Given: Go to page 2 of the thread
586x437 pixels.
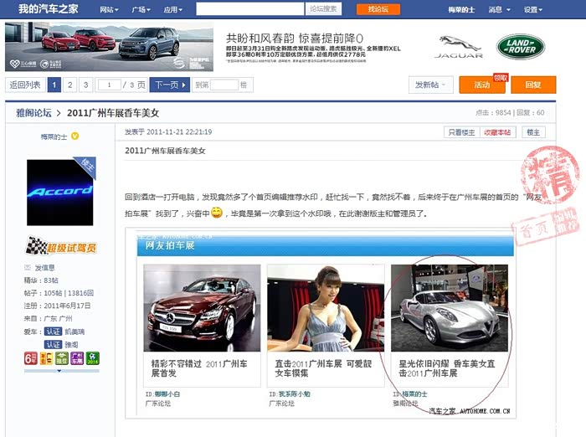Looking at the screenshot, I should 70,85.
